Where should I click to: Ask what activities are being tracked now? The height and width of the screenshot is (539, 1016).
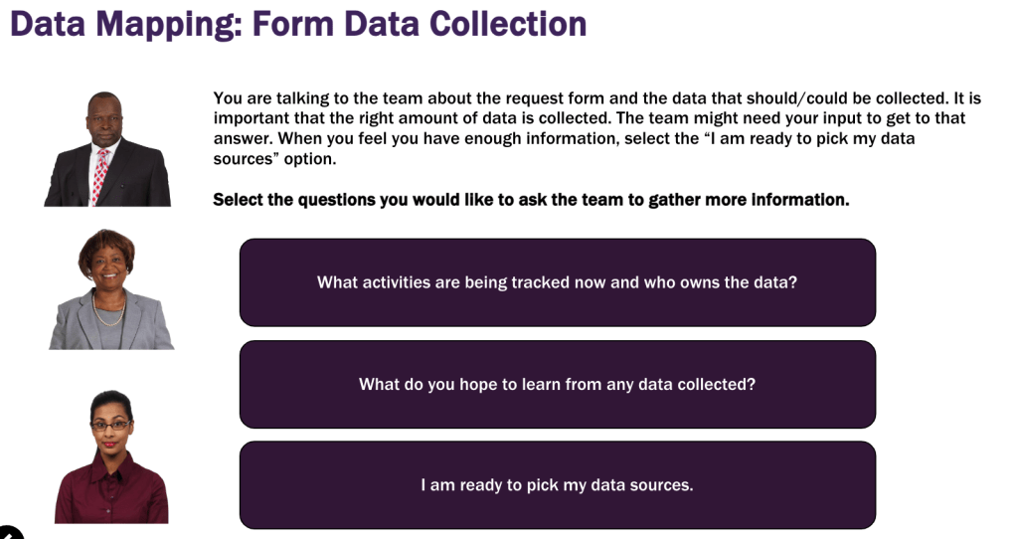tap(557, 282)
